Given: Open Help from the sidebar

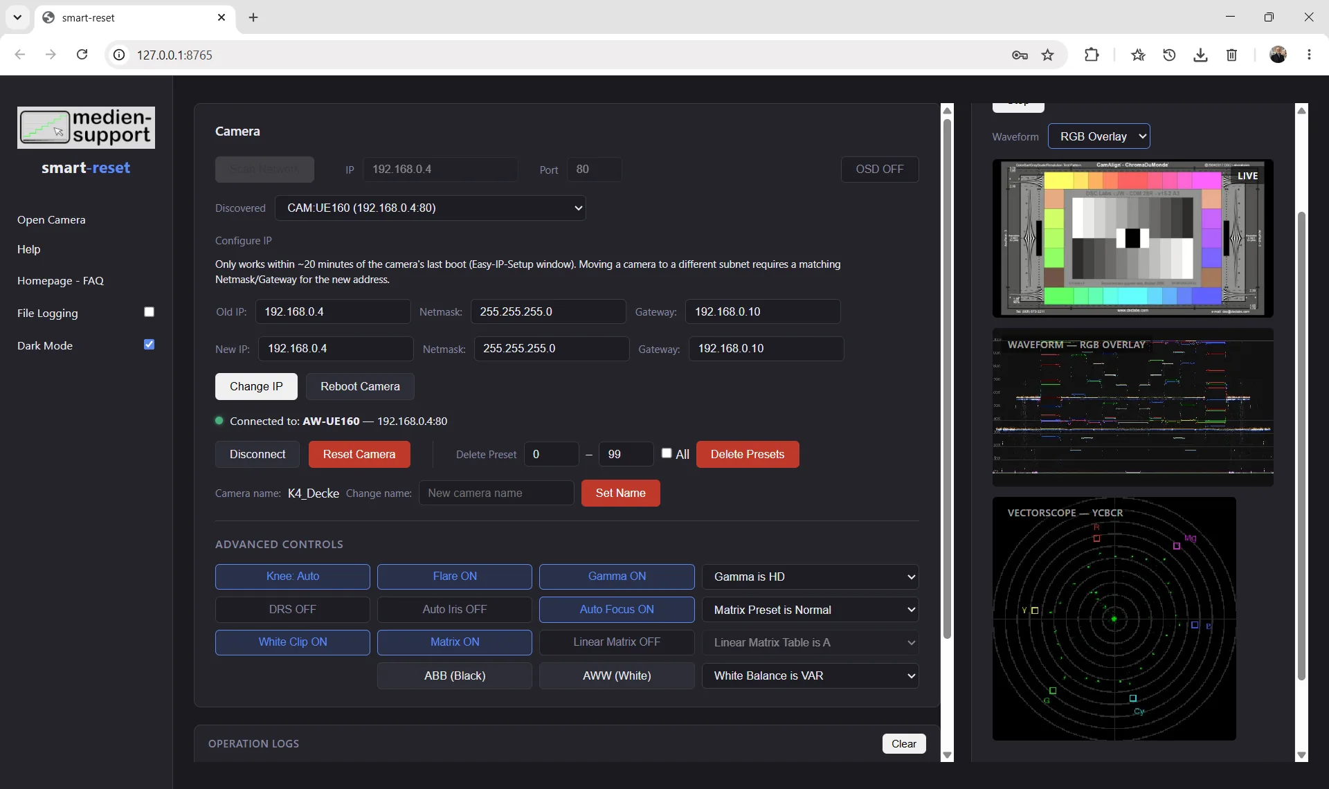Looking at the screenshot, I should click(x=29, y=249).
